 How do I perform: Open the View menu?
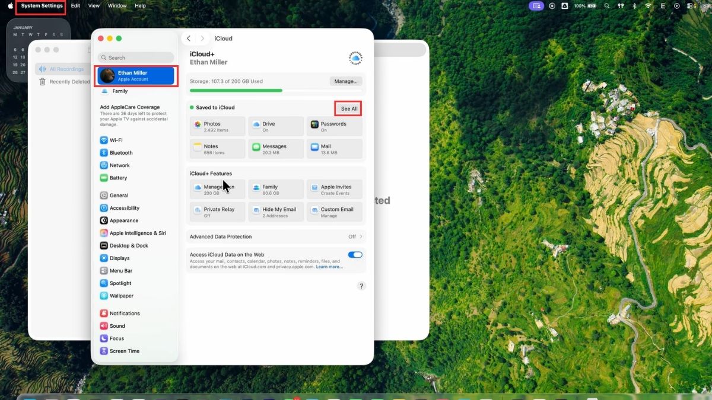click(x=94, y=6)
